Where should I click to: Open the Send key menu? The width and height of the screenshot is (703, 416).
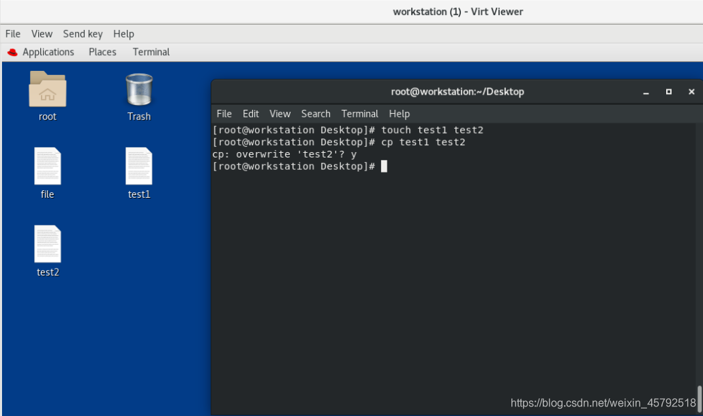point(83,34)
